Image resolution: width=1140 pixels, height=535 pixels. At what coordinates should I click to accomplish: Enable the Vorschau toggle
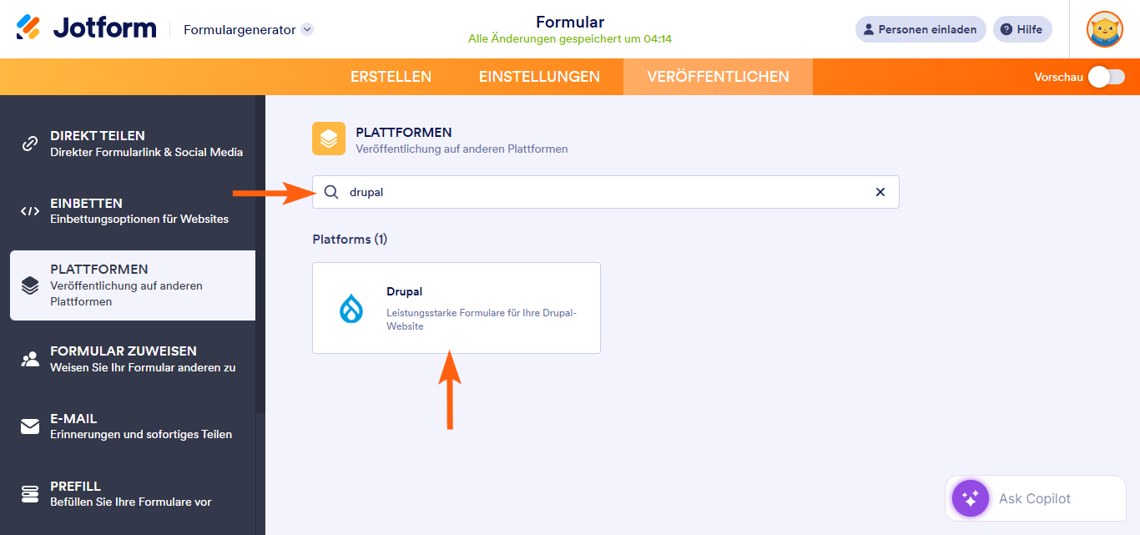click(1105, 76)
